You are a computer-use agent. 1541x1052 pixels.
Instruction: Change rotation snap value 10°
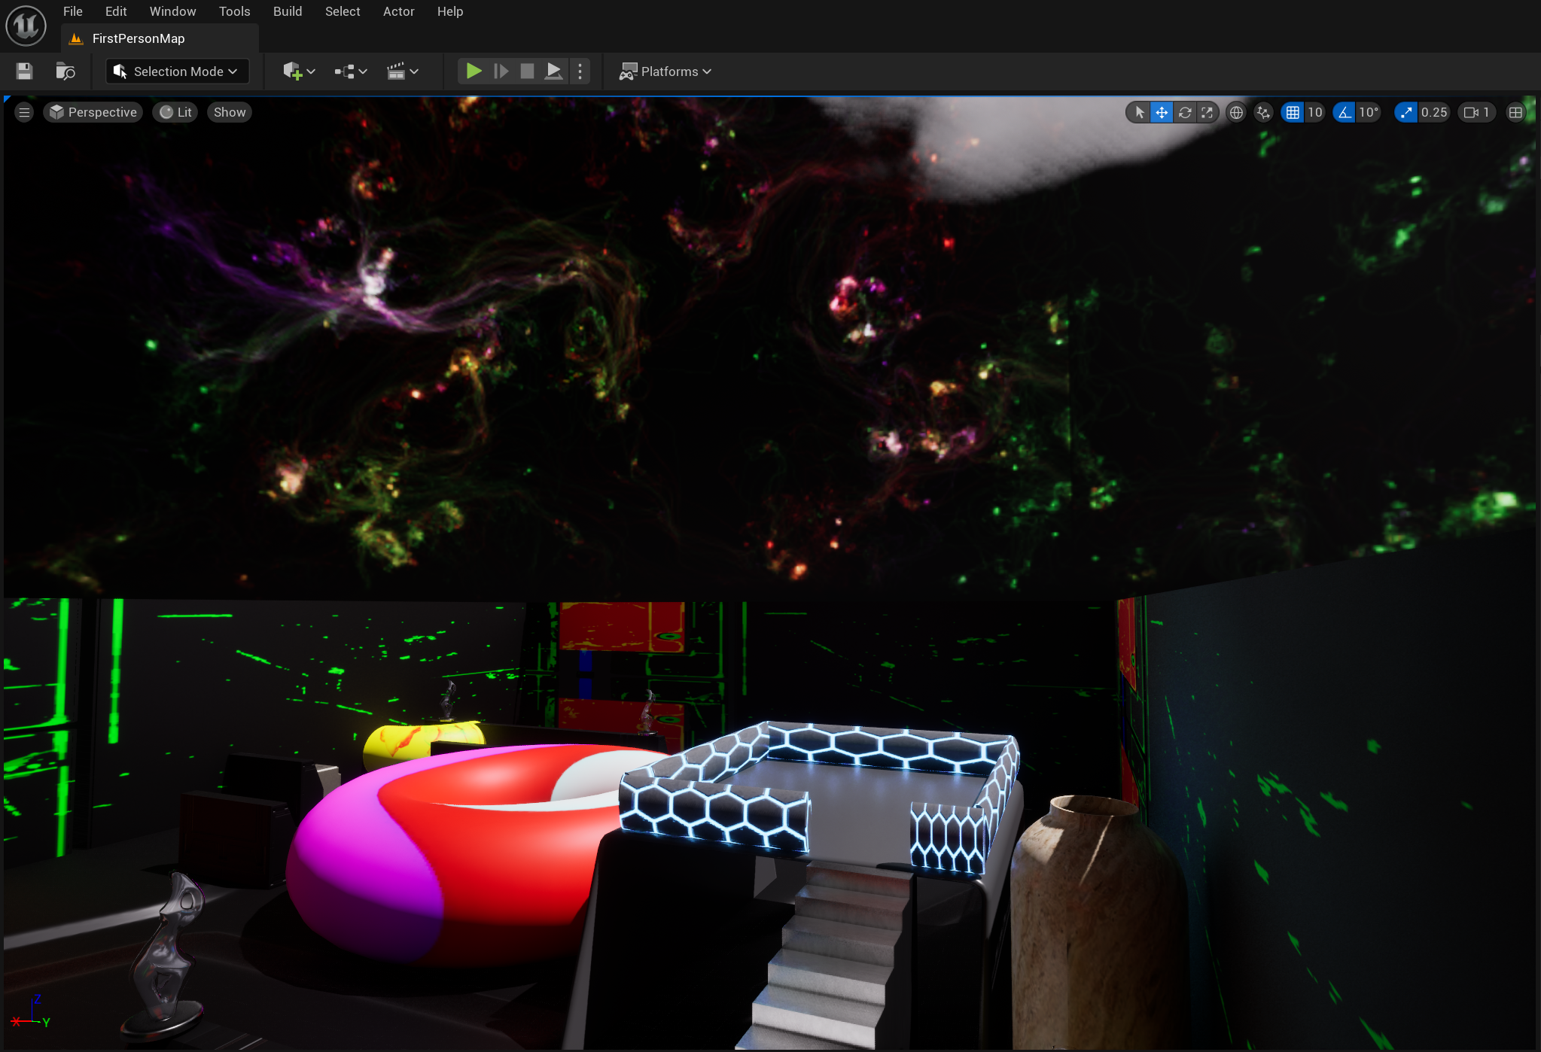pos(1369,112)
